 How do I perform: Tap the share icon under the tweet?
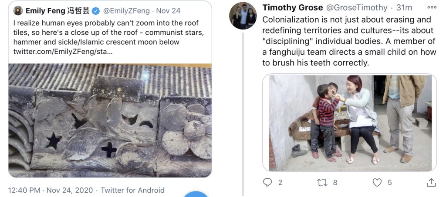[x=431, y=183]
